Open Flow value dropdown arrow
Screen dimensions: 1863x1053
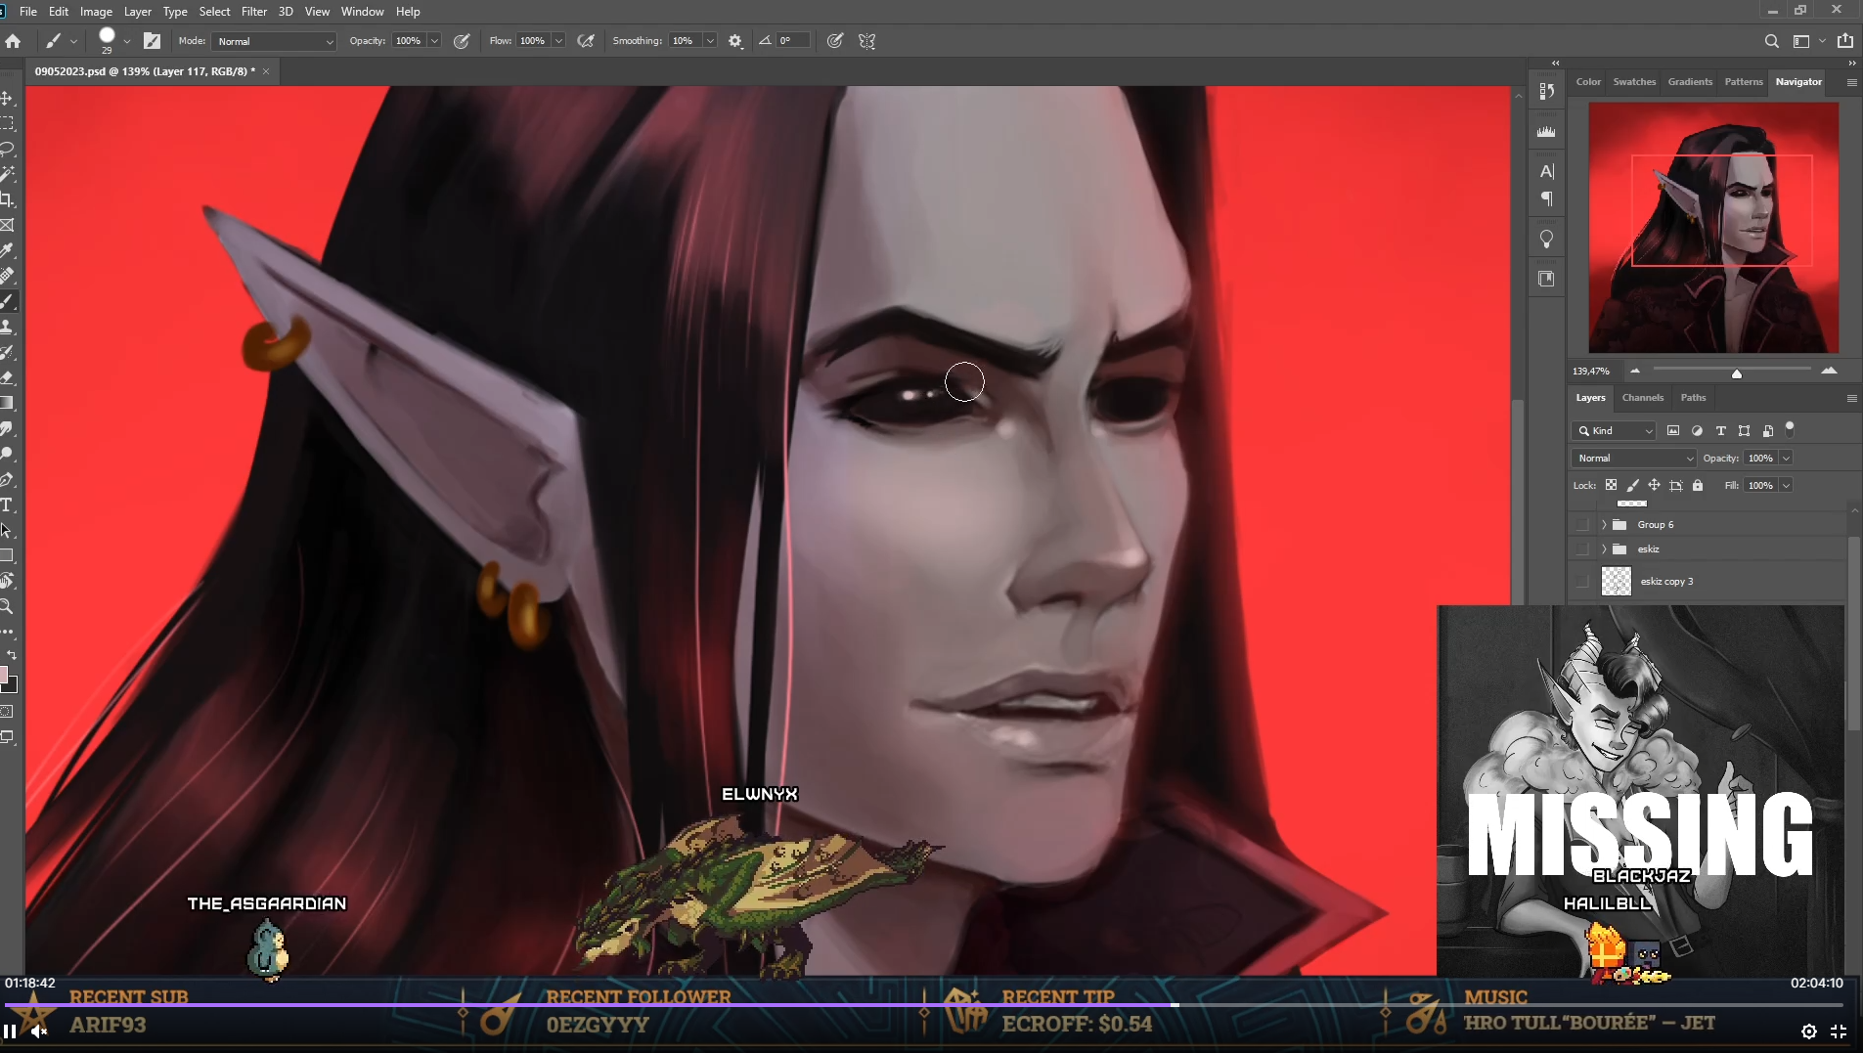(558, 41)
